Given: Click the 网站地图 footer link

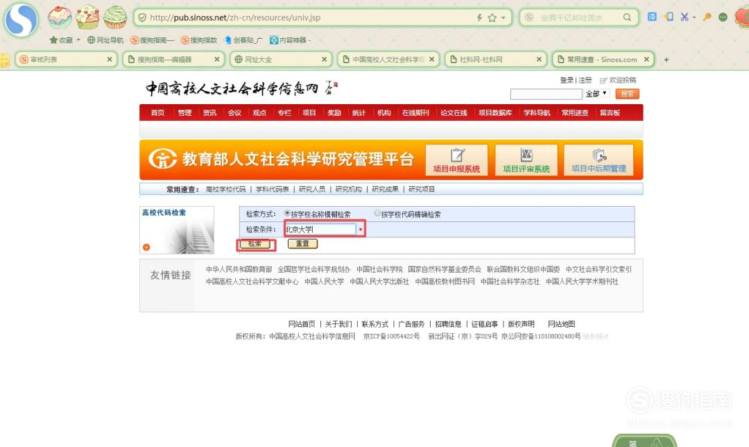Looking at the screenshot, I should [x=561, y=324].
